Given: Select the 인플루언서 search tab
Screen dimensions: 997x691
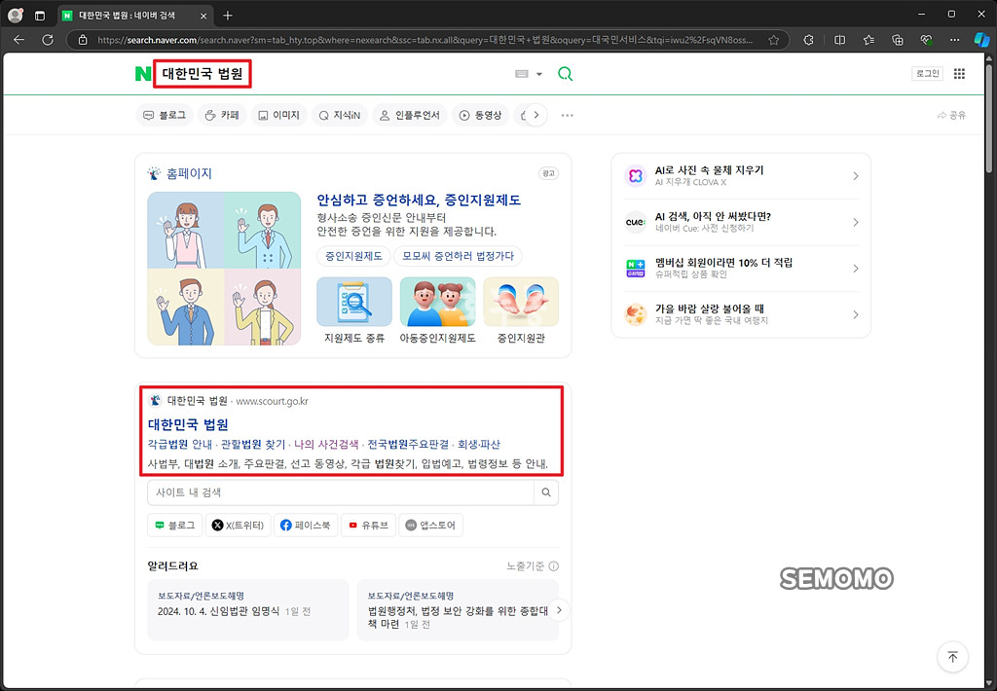Looking at the screenshot, I should tap(410, 115).
